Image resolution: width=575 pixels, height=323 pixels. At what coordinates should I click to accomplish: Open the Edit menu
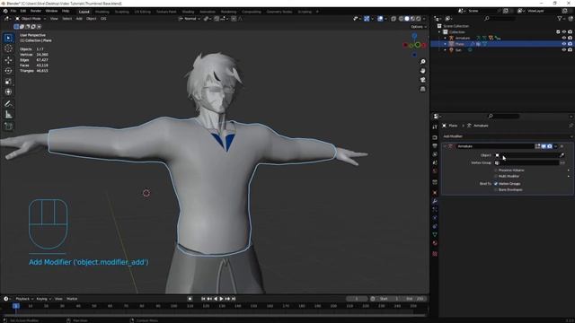[x=23, y=12]
